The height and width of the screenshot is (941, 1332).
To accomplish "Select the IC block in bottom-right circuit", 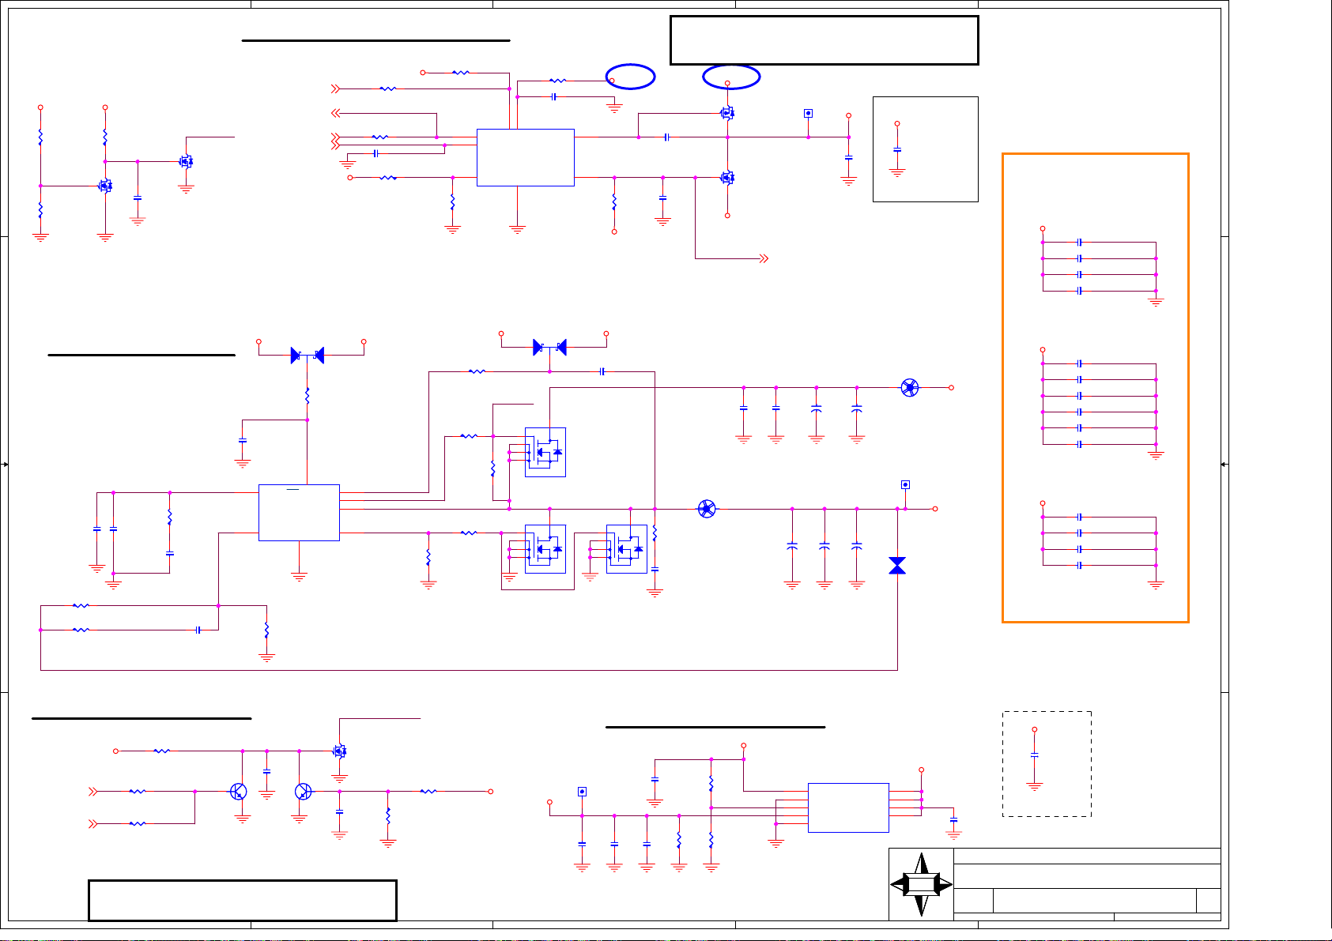I will coord(848,807).
